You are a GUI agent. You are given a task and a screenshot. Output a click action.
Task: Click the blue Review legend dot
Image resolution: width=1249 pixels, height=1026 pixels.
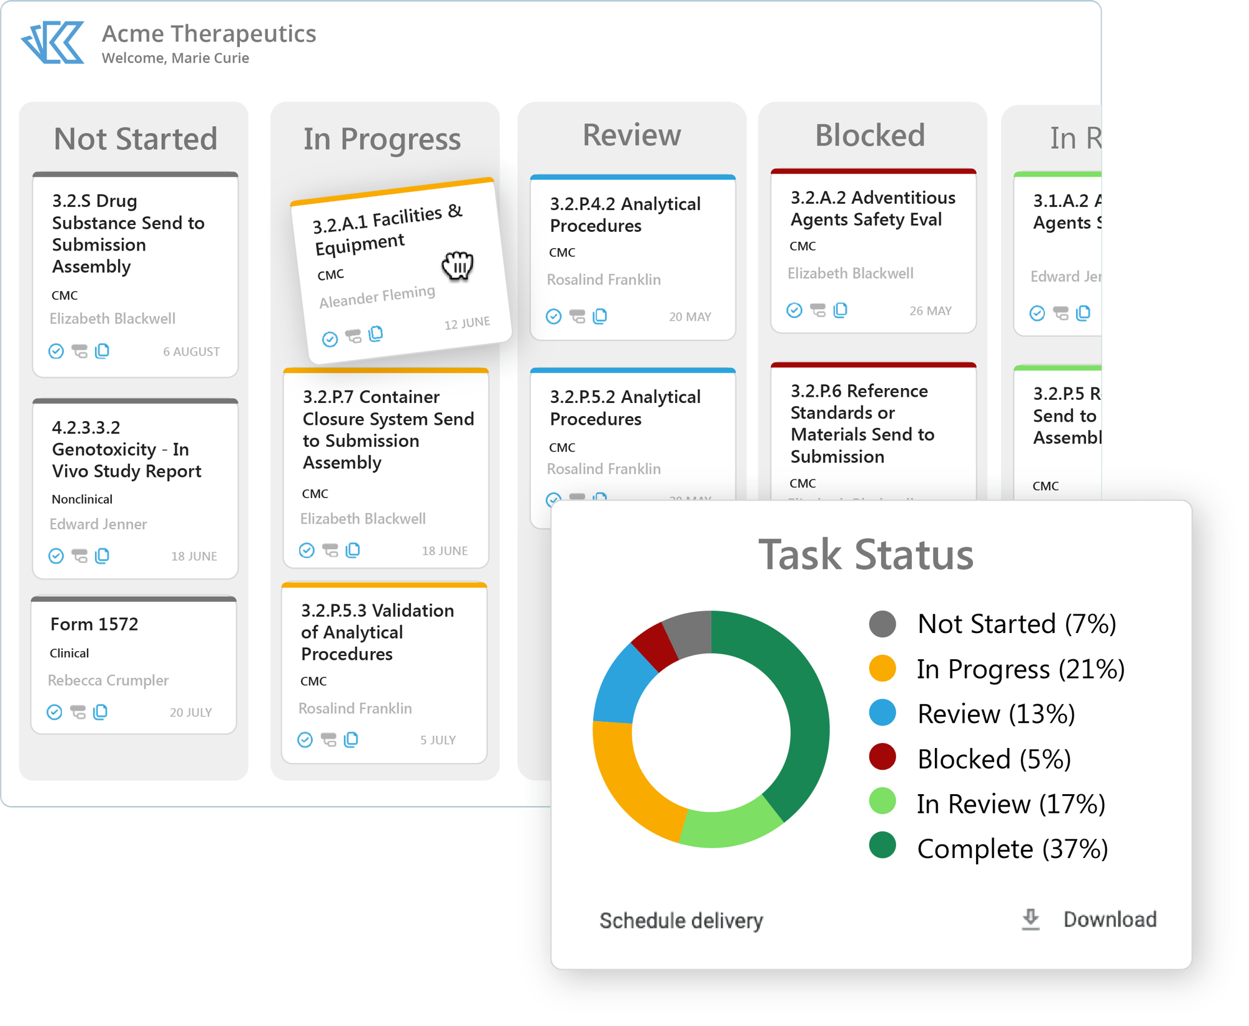(882, 712)
